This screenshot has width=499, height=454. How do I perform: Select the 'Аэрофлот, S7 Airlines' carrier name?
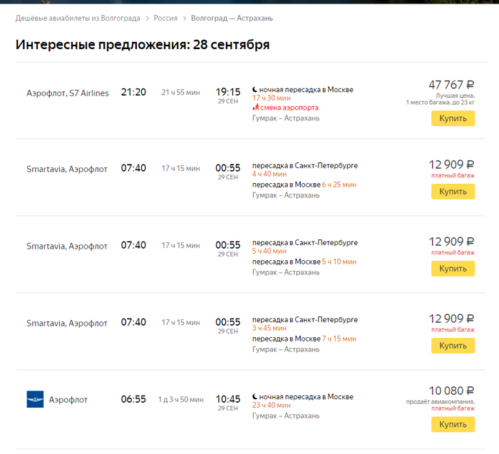[x=68, y=93]
